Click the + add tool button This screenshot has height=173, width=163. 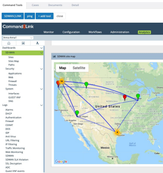point(44,16)
